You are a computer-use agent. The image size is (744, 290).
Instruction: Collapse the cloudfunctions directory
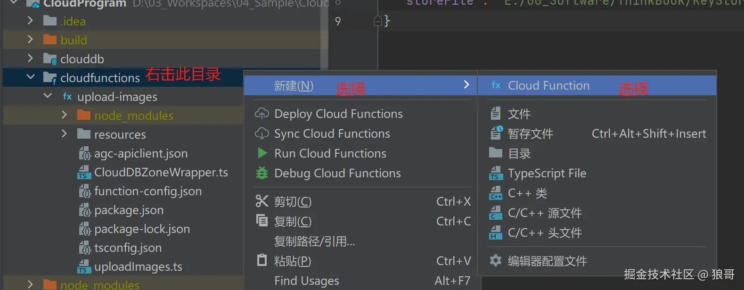pos(31,77)
